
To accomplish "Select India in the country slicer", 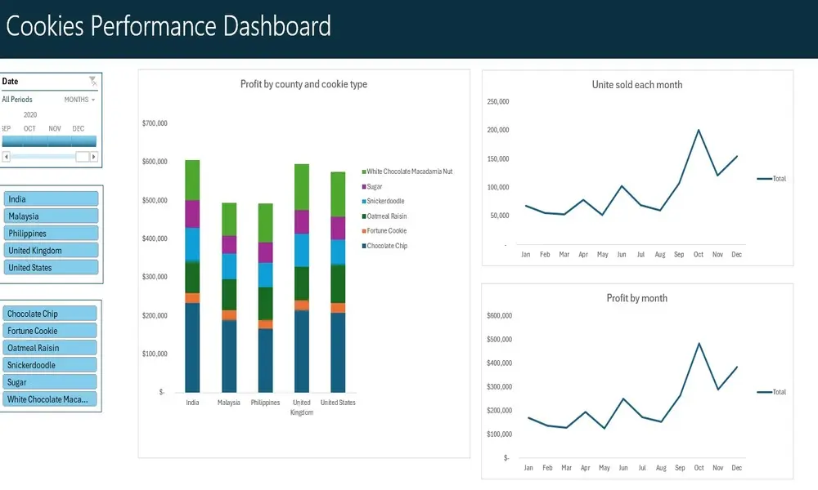I will click(x=51, y=198).
